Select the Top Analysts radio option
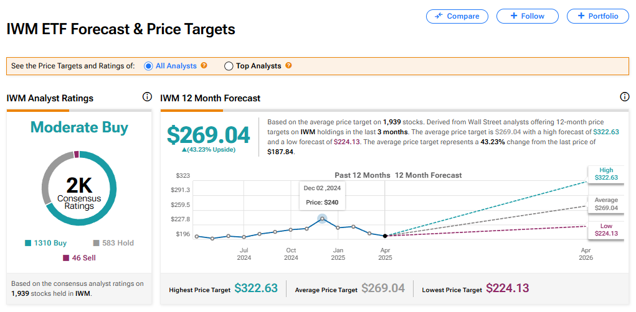This screenshot has width=636, height=312. (x=229, y=66)
